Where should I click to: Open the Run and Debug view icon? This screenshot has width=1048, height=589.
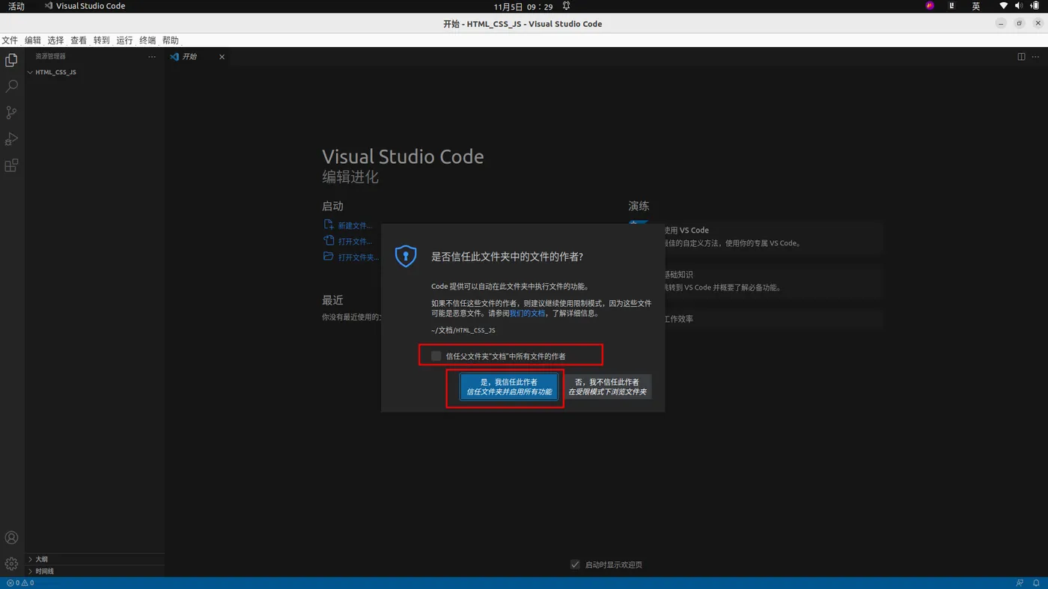11,139
